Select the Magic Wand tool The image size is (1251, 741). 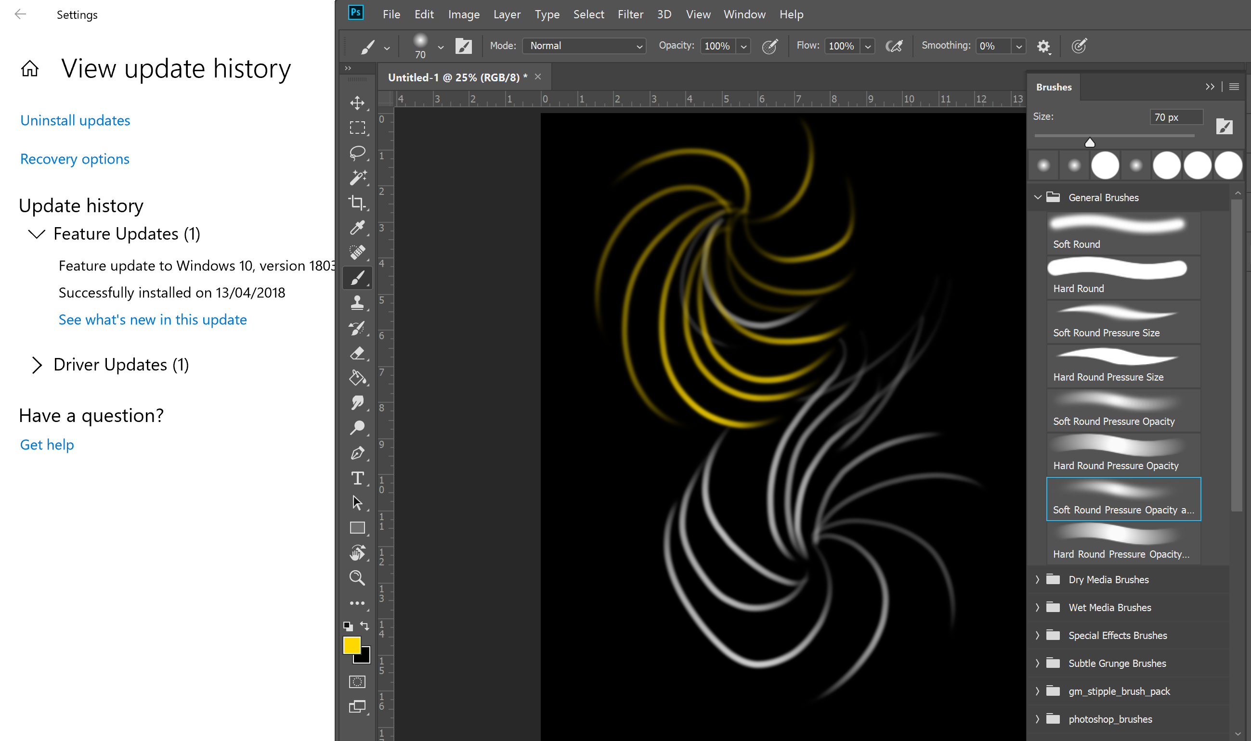(357, 178)
